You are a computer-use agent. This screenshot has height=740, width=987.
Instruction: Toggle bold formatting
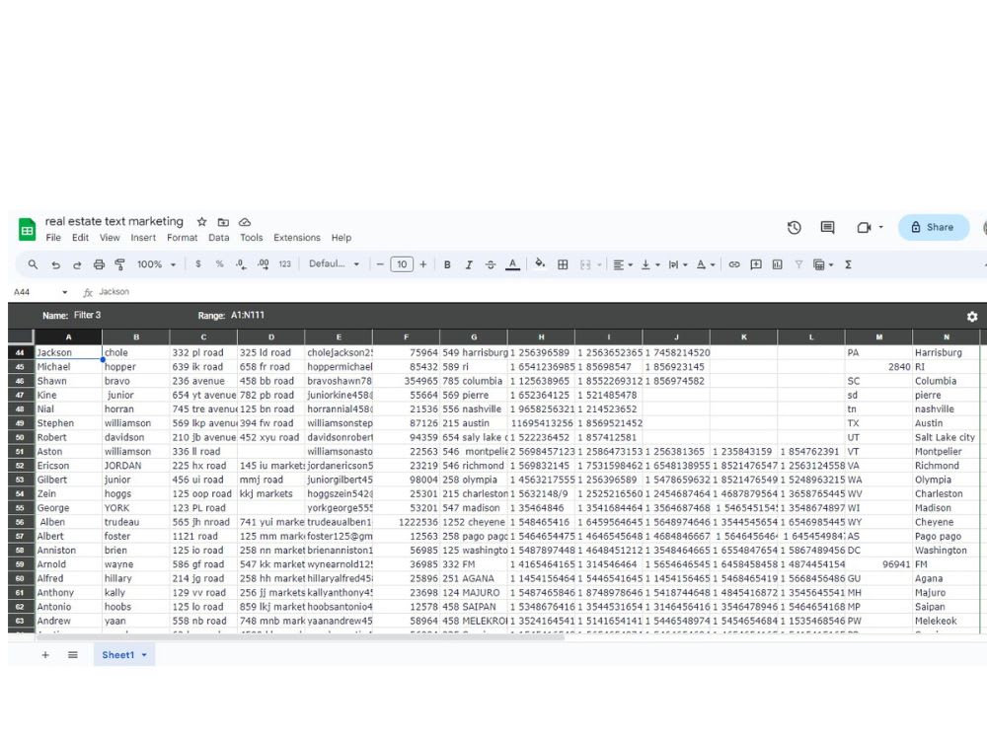(x=447, y=264)
